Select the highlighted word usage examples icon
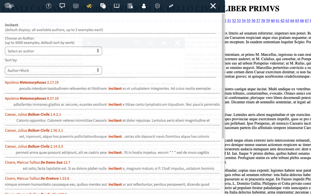Viewport: 311px width, 194px height. (x=89, y=6)
